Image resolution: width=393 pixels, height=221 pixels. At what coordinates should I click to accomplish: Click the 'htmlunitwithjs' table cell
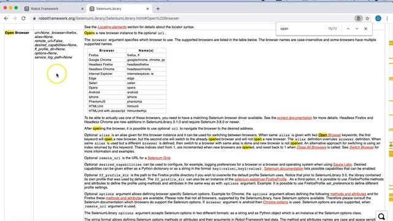(x=146, y=110)
